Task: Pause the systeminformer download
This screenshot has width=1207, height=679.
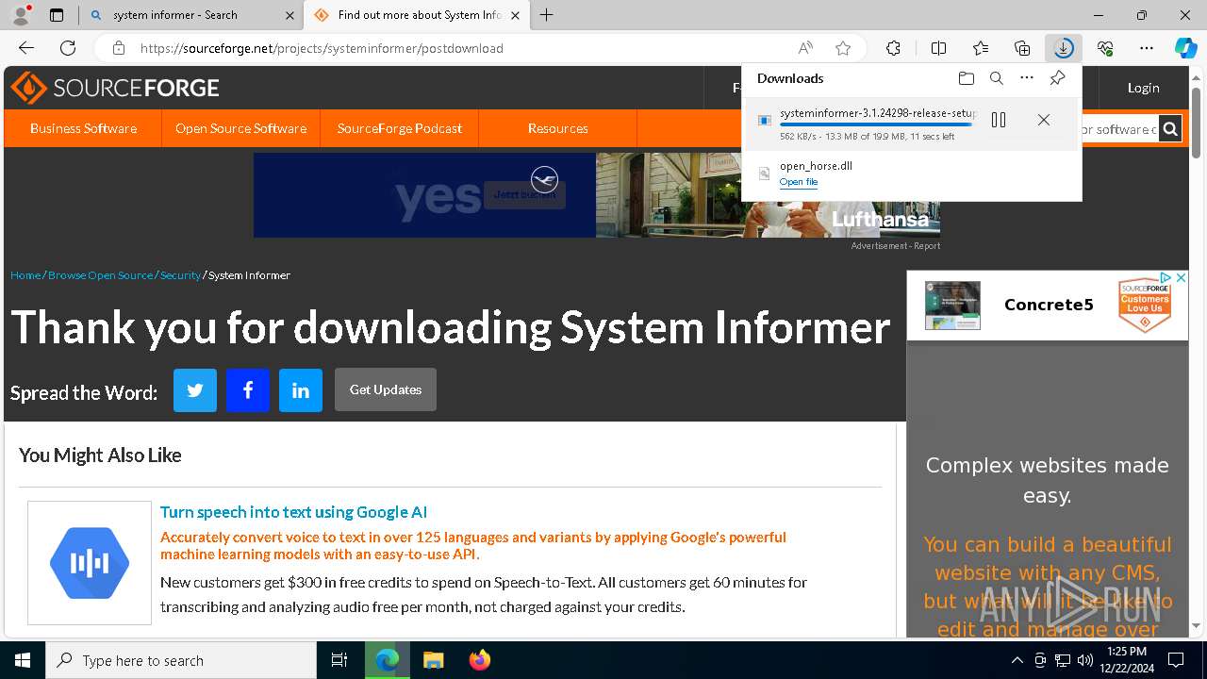Action: point(999,120)
